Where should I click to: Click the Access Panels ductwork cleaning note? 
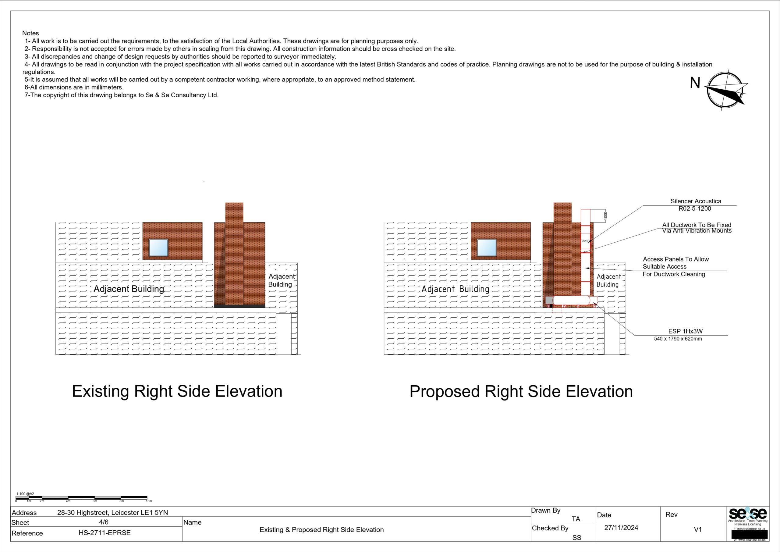(675, 266)
